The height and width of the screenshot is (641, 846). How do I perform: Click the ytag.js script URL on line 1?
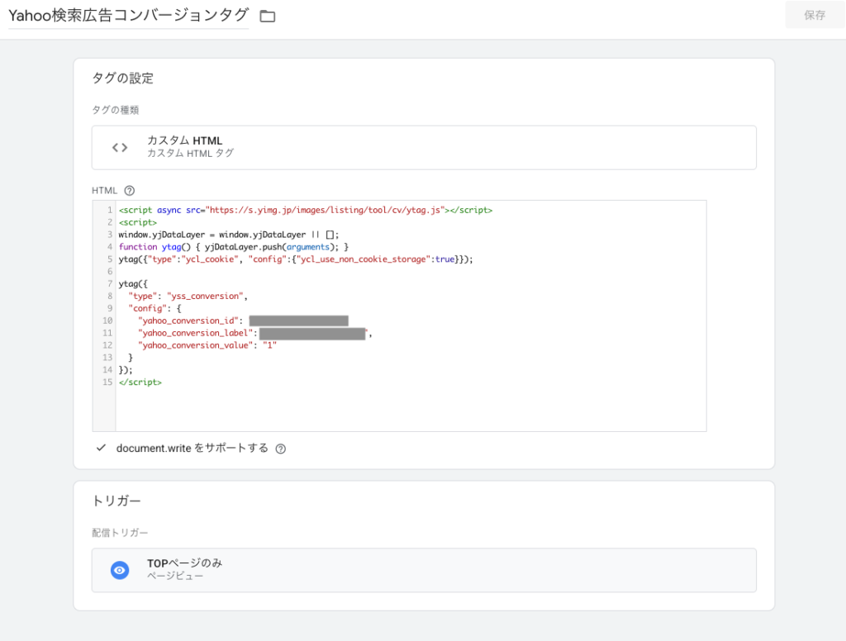(326, 211)
